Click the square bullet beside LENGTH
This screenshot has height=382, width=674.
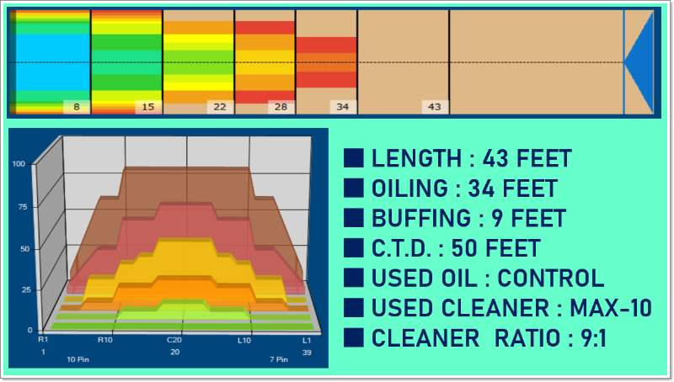354,158
